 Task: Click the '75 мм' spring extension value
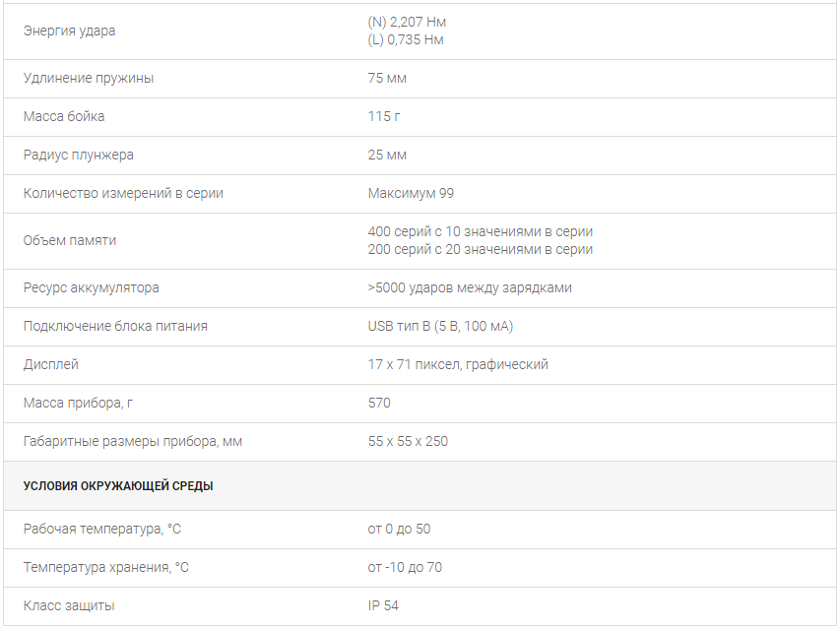387,78
